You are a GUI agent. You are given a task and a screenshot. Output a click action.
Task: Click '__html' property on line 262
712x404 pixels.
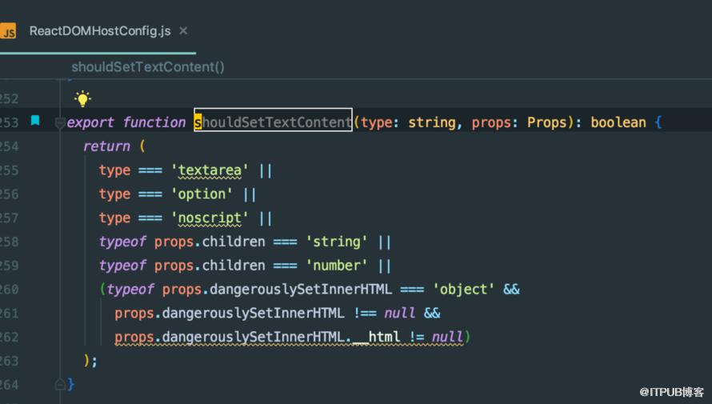click(377, 337)
